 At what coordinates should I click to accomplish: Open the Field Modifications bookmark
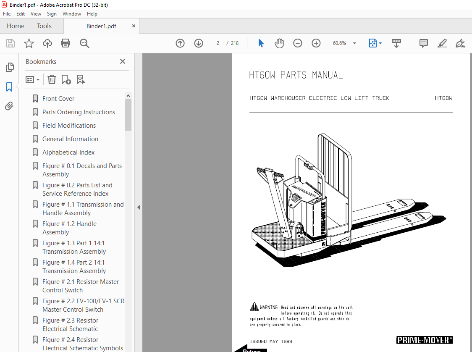(x=69, y=126)
